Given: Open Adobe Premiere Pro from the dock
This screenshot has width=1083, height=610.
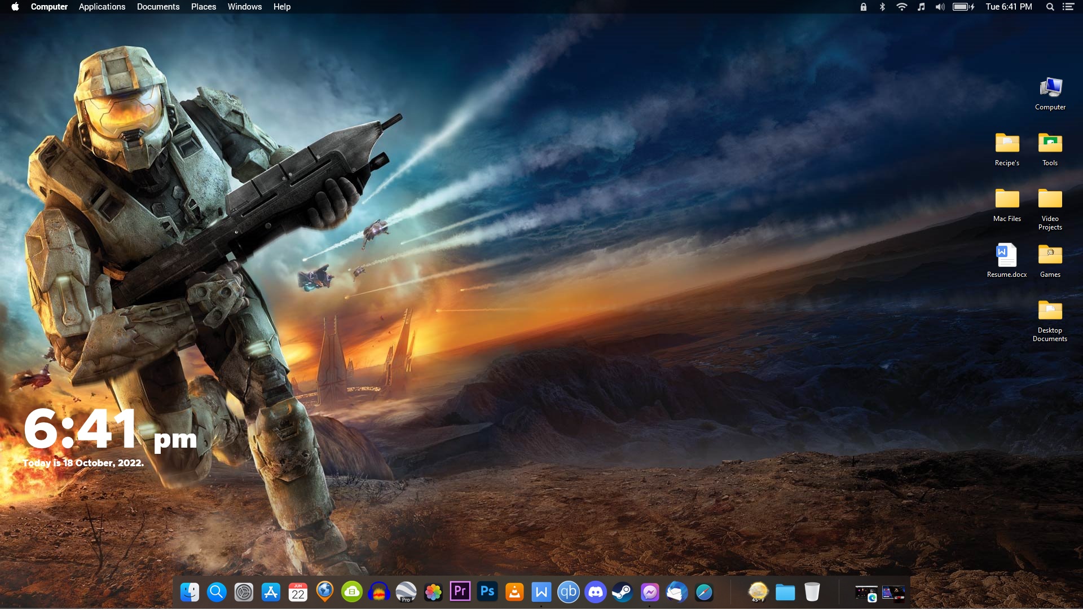Looking at the screenshot, I should click(x=460, y=592).
